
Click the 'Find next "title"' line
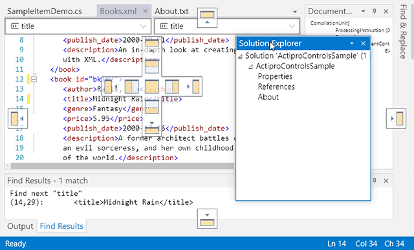click(x=46, y=193)
